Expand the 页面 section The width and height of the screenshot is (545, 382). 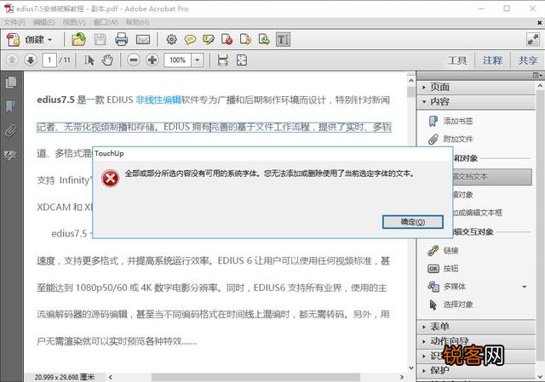pos(476,87)
